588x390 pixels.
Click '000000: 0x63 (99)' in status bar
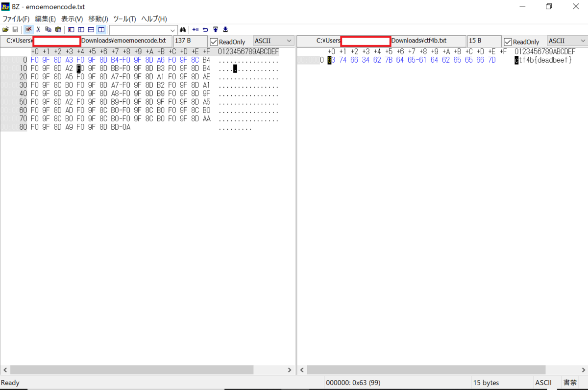pos(353,383)
